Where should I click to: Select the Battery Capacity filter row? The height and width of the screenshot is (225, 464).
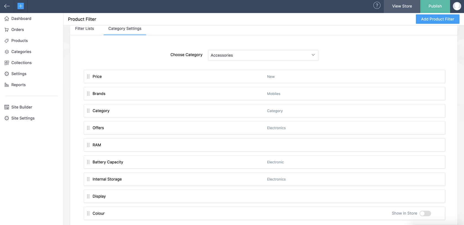(264, 162)
